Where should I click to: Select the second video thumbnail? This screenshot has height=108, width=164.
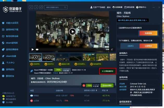point(49,57)
